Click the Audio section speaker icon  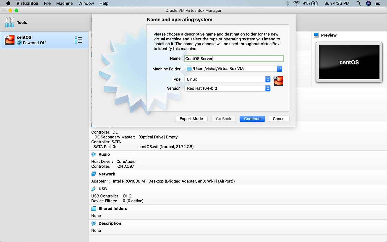click(93, 154)
